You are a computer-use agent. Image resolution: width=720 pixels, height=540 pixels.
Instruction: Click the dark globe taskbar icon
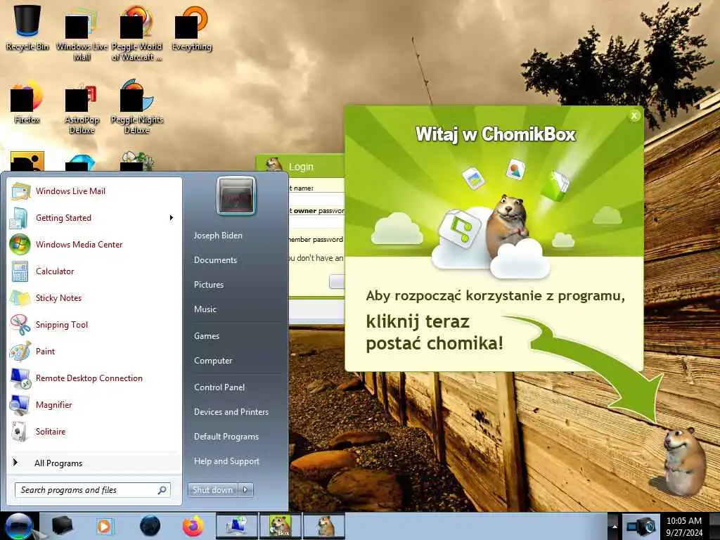[150, 526]
